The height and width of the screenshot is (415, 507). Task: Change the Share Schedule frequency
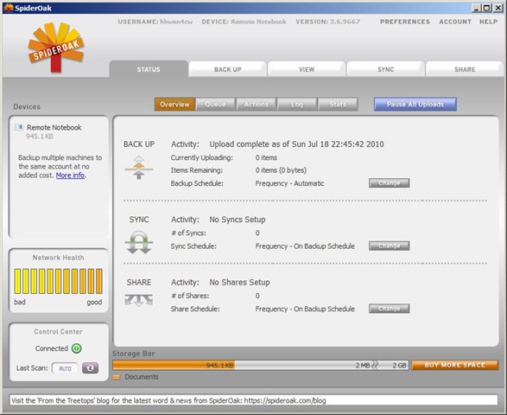click(x=389, y=309)
